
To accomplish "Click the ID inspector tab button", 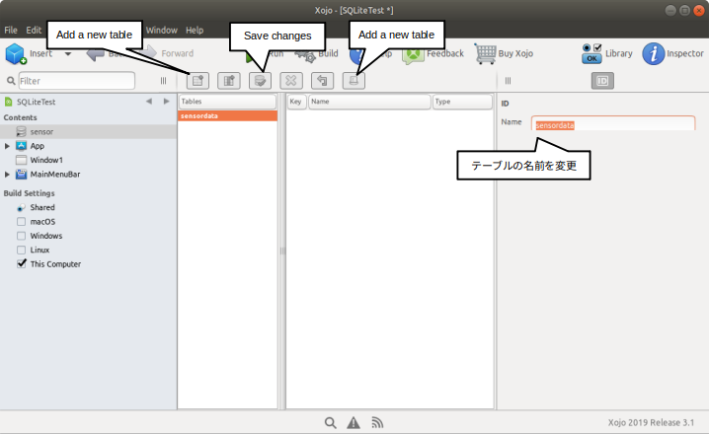I will [x=602, y=81].
